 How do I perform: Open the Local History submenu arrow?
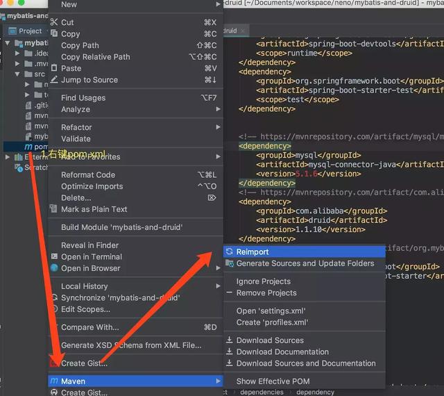tap(218, 286)
